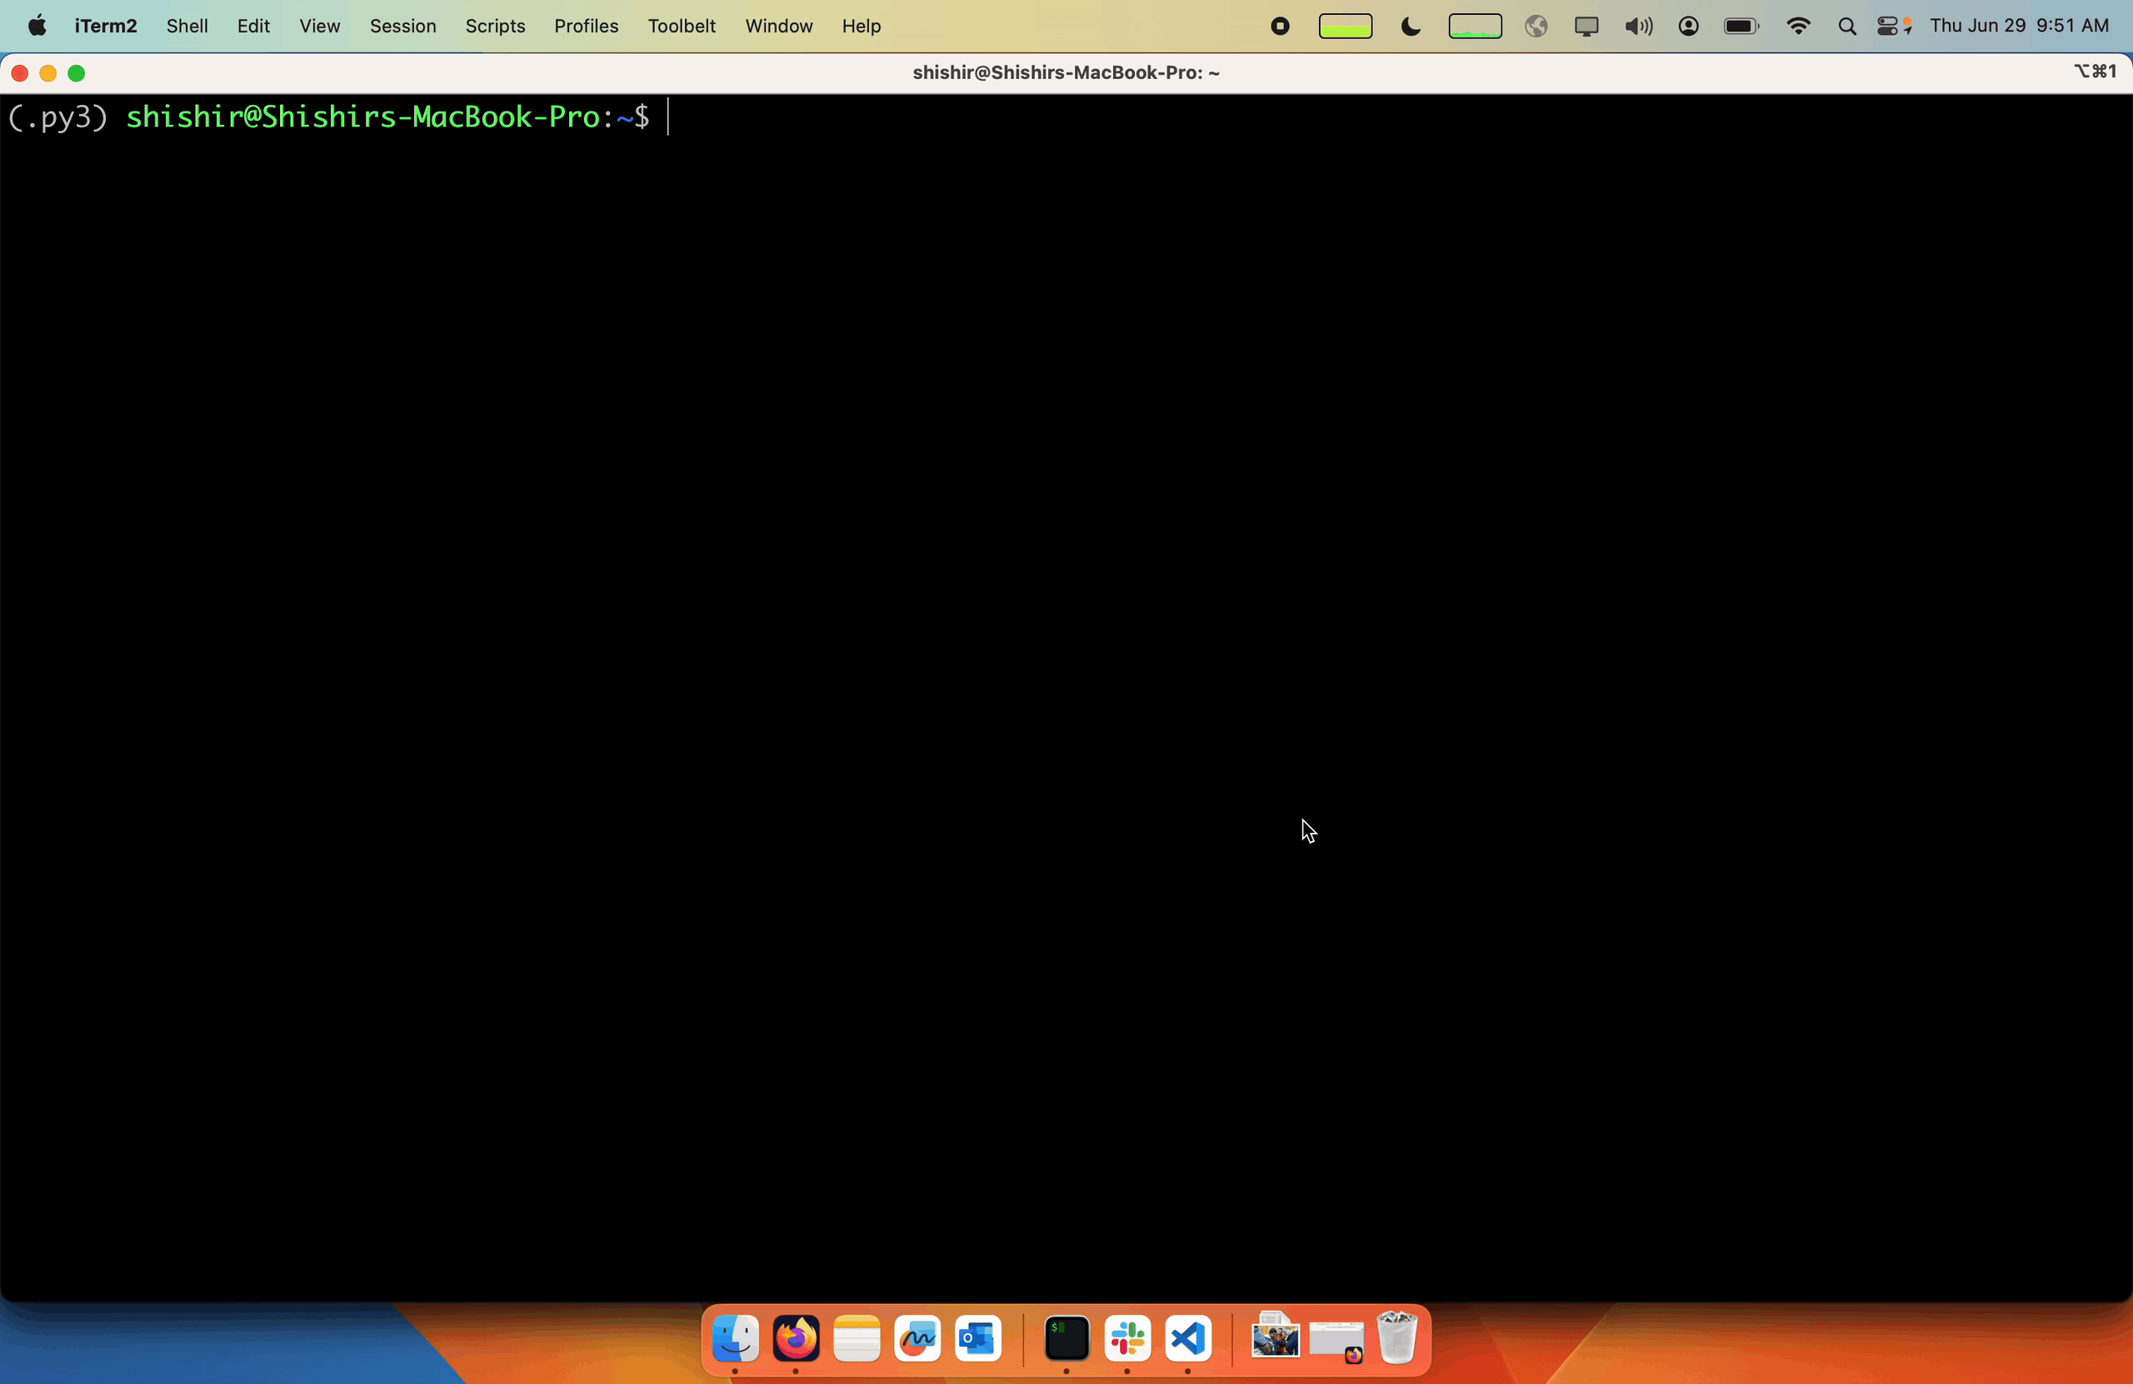Click the Wi-Fi status icon

point(1798,26)
